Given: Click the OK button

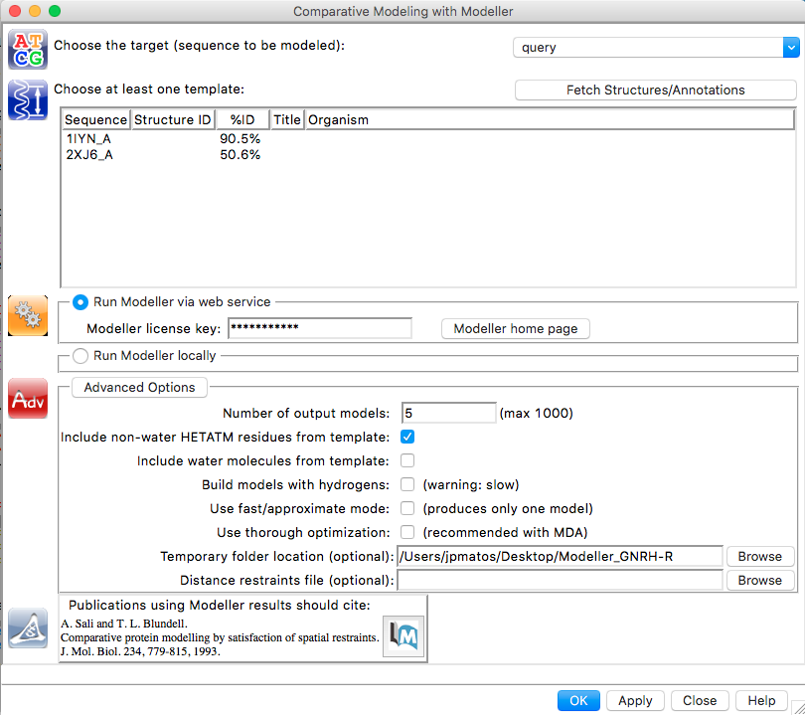Looking at the screenshot, I should [x=578, y=701].
